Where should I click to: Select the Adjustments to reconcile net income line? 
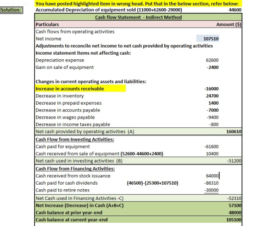124,46
